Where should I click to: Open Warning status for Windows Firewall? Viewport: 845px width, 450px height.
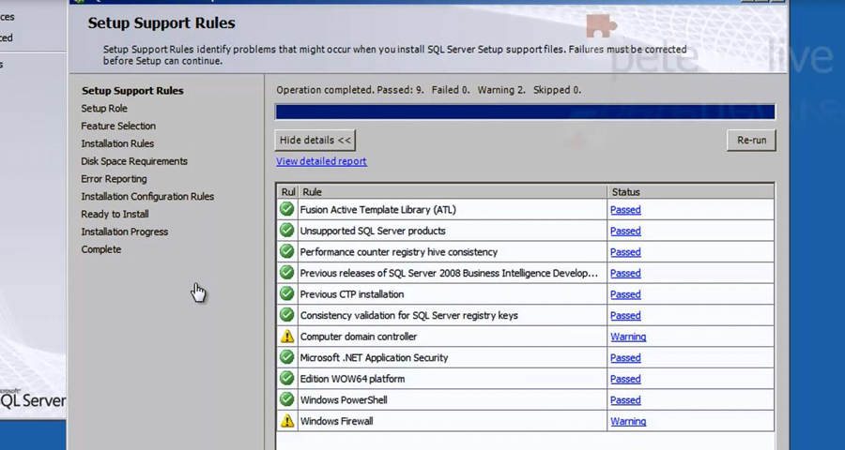pyautogui.click(x=628, y=421)
